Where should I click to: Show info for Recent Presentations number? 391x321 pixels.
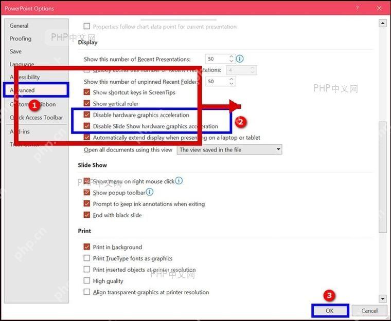(x=240, y=59)
